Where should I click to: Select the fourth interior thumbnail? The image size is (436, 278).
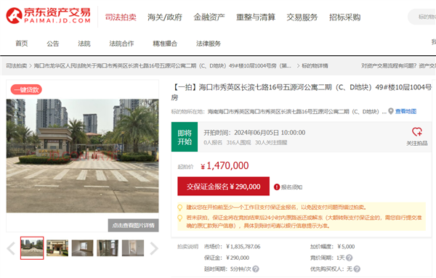tap(108, 248)
